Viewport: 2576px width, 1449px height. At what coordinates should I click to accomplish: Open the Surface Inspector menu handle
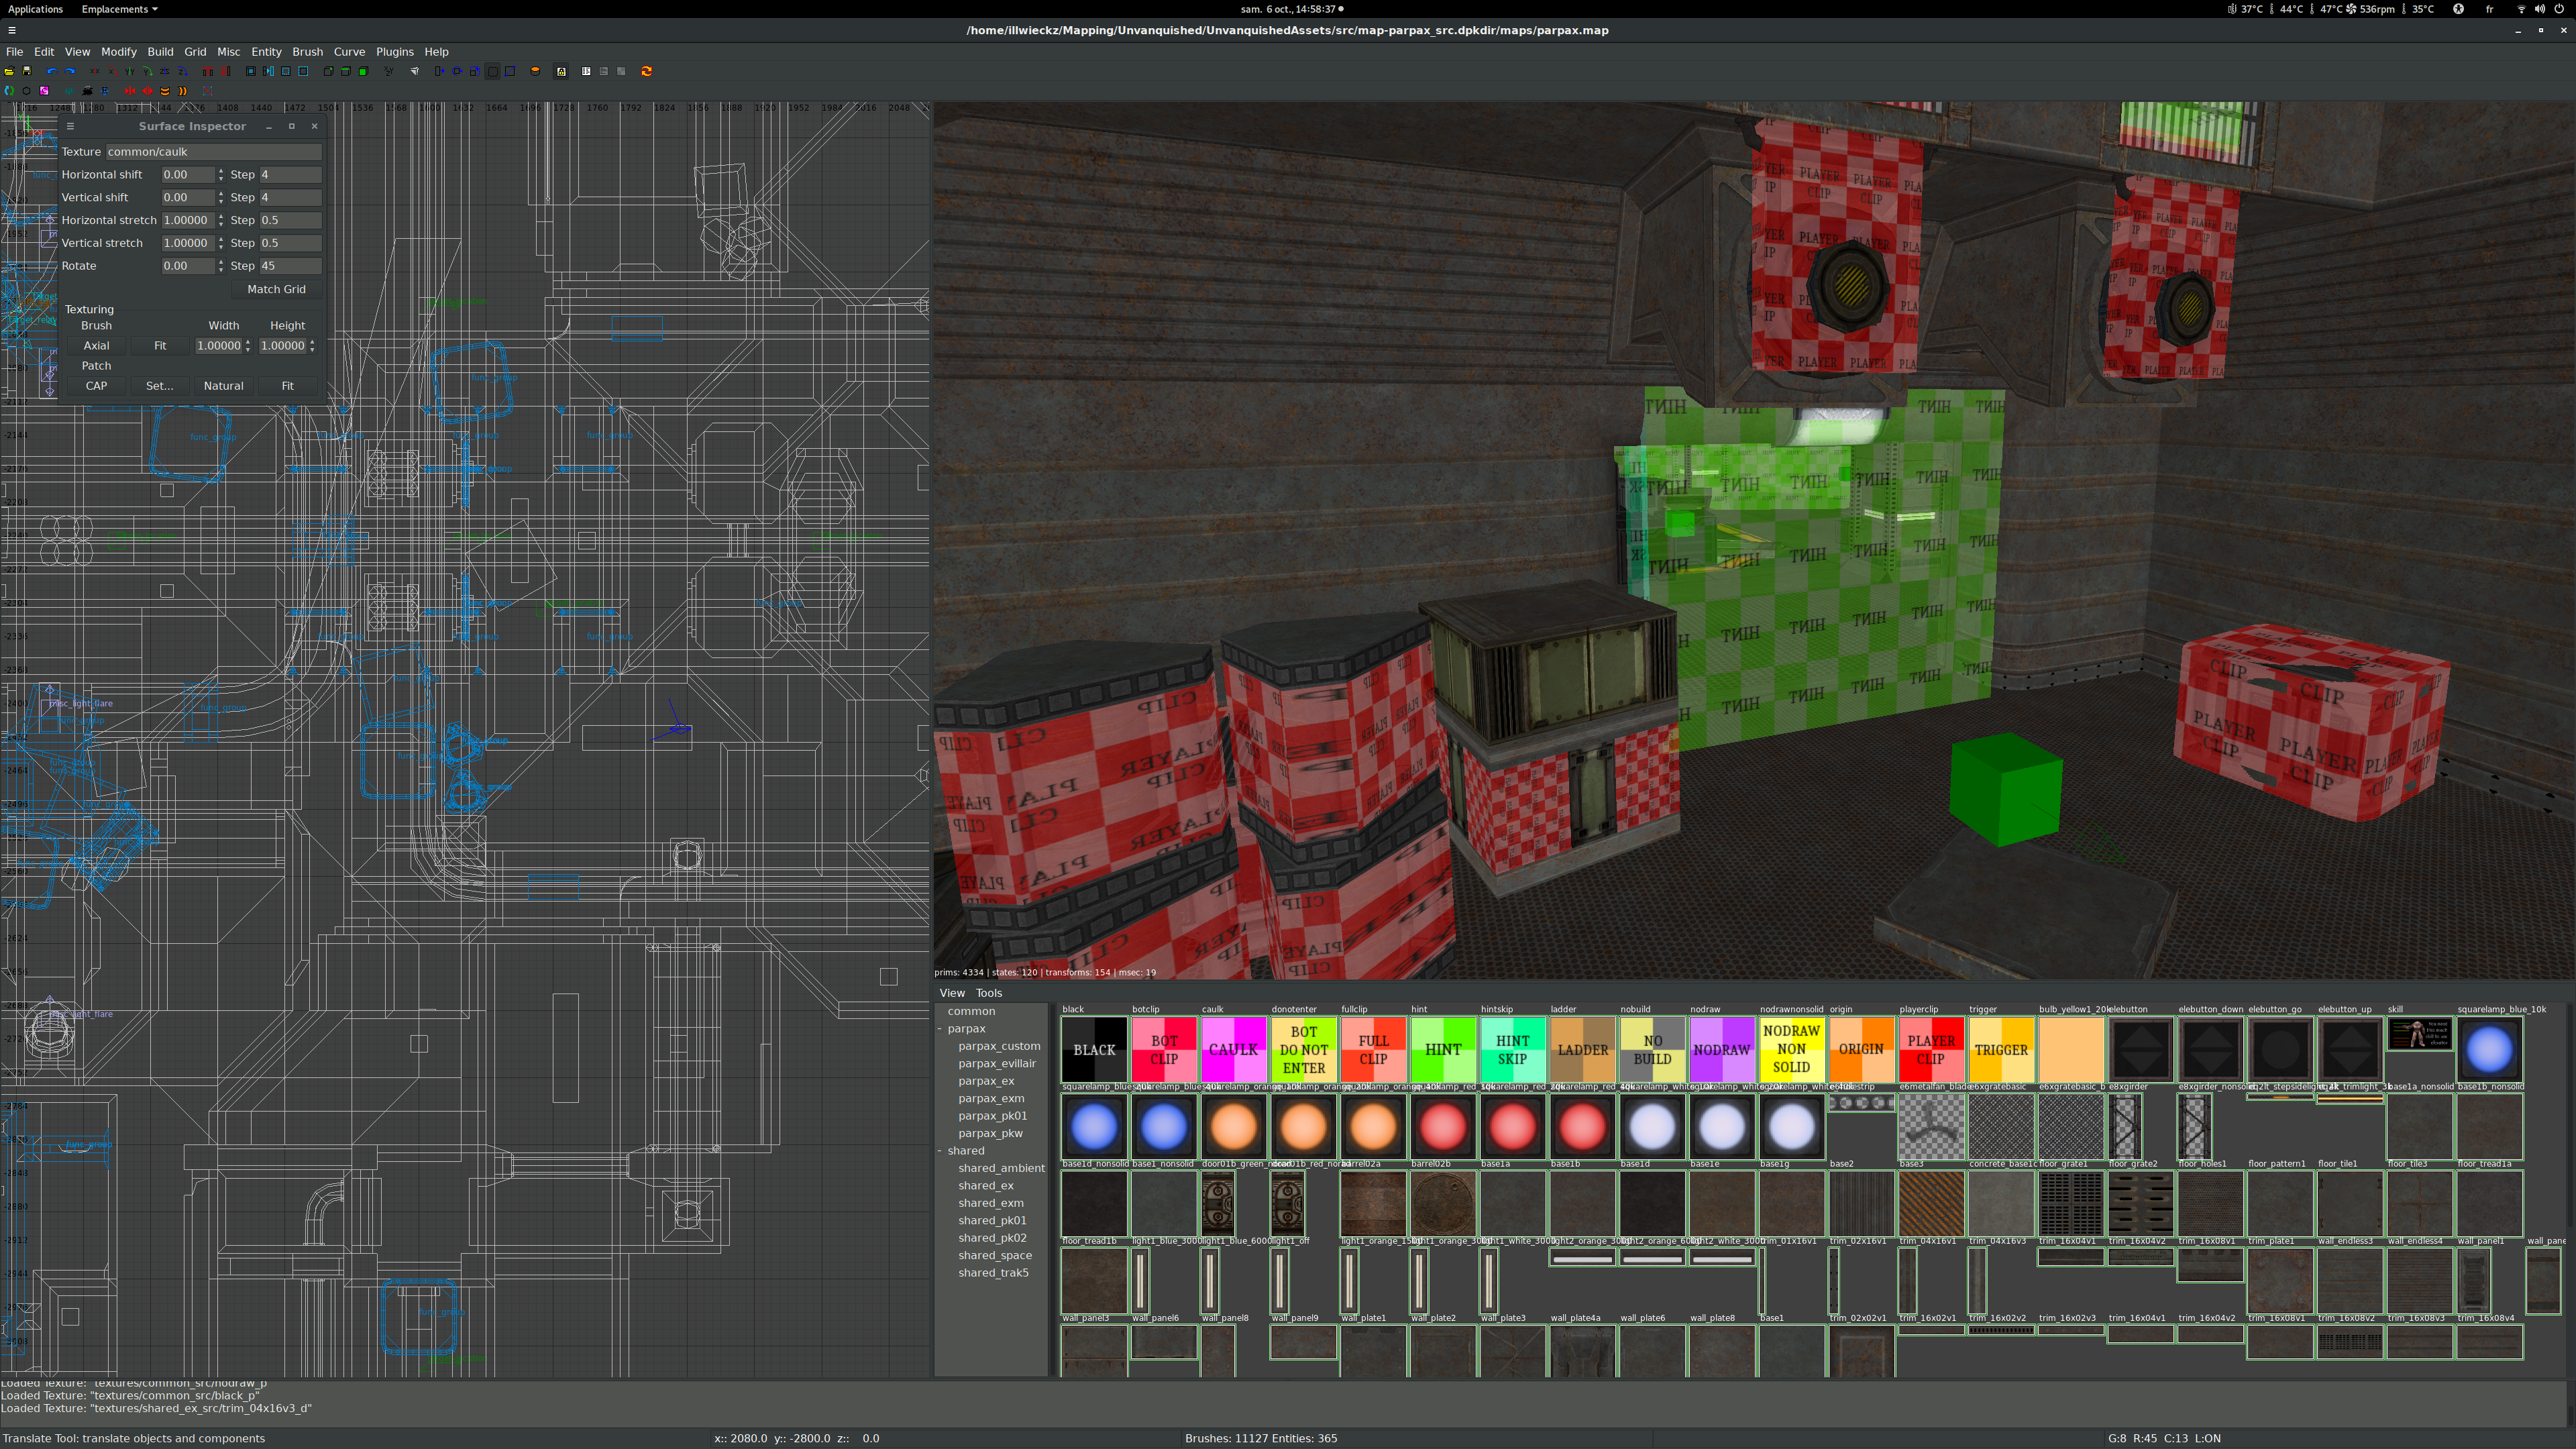point(70,126)
